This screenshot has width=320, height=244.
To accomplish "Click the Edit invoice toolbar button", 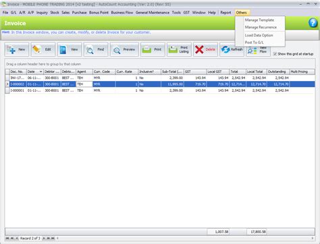I will (x=43, y=49).
